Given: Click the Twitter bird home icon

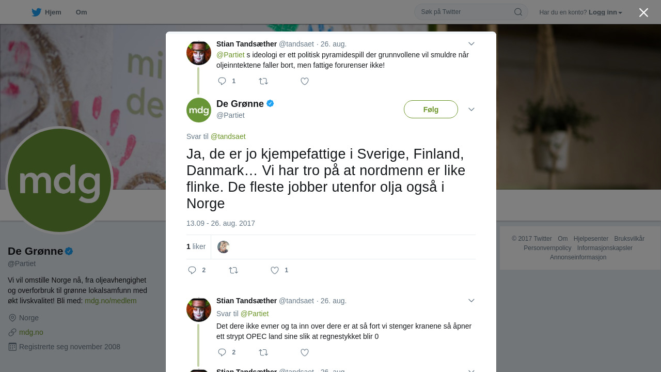Looking at the screenshot, I should (36, 12).
